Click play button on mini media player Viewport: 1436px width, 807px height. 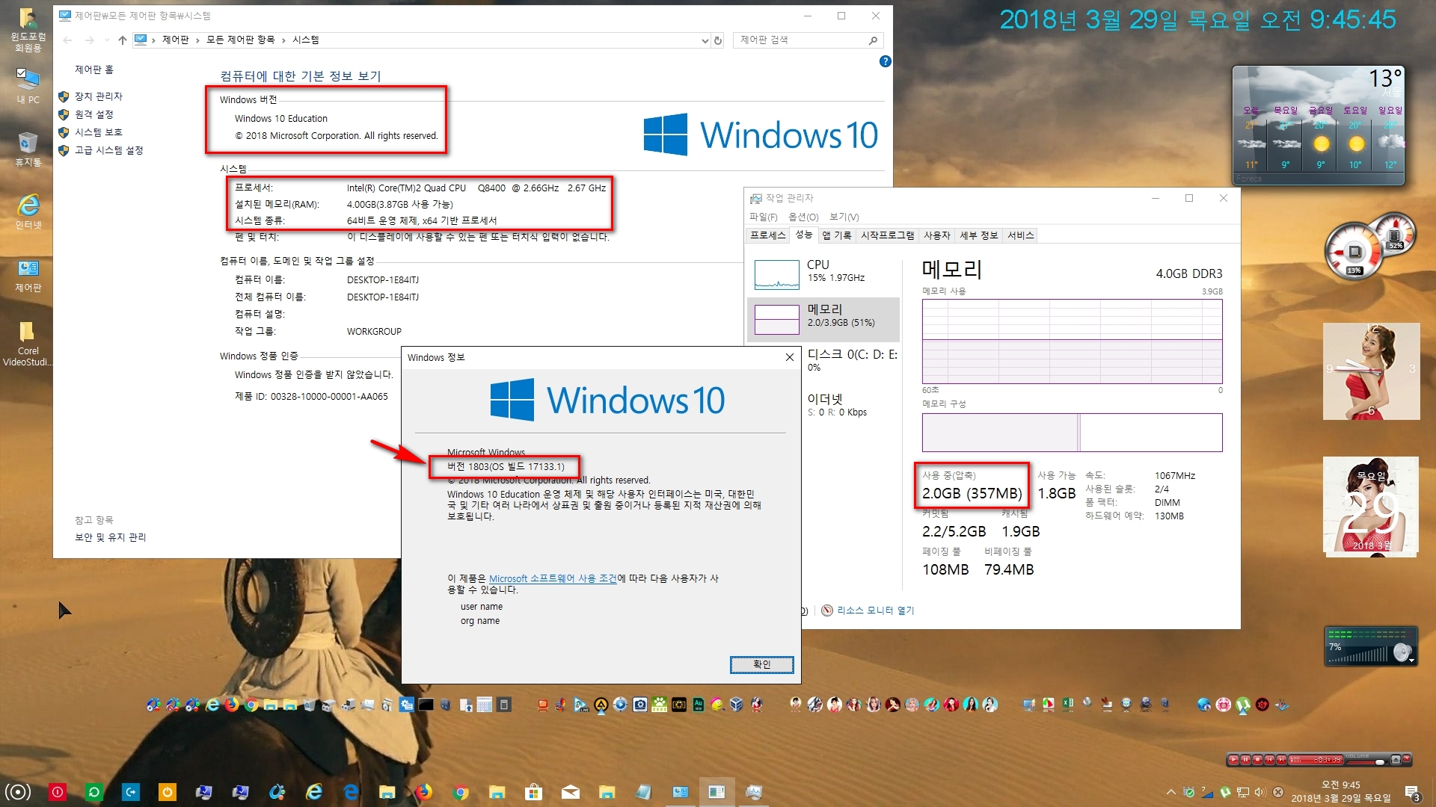[1234, 760]
